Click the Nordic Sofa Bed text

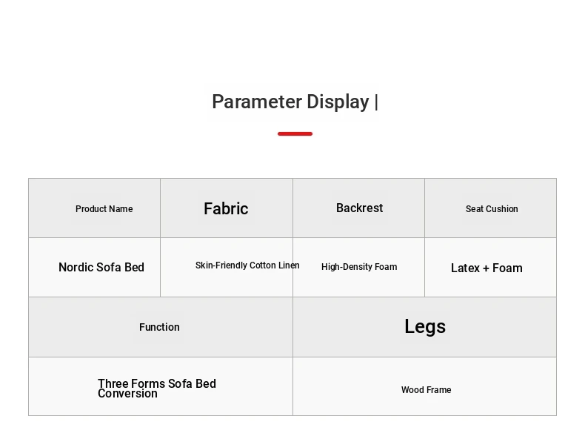pos(101,268)
